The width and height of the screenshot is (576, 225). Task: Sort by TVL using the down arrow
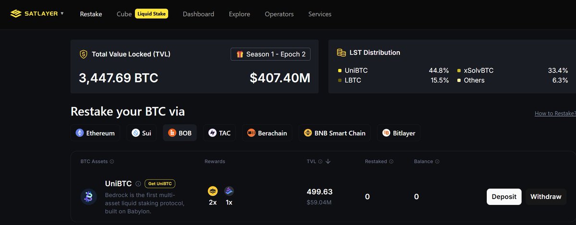(x=328, y=162)
